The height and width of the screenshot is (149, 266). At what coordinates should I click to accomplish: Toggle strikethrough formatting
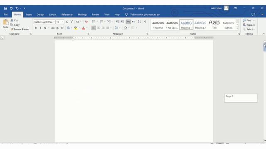pyautogui.click(x=53, y=28)
